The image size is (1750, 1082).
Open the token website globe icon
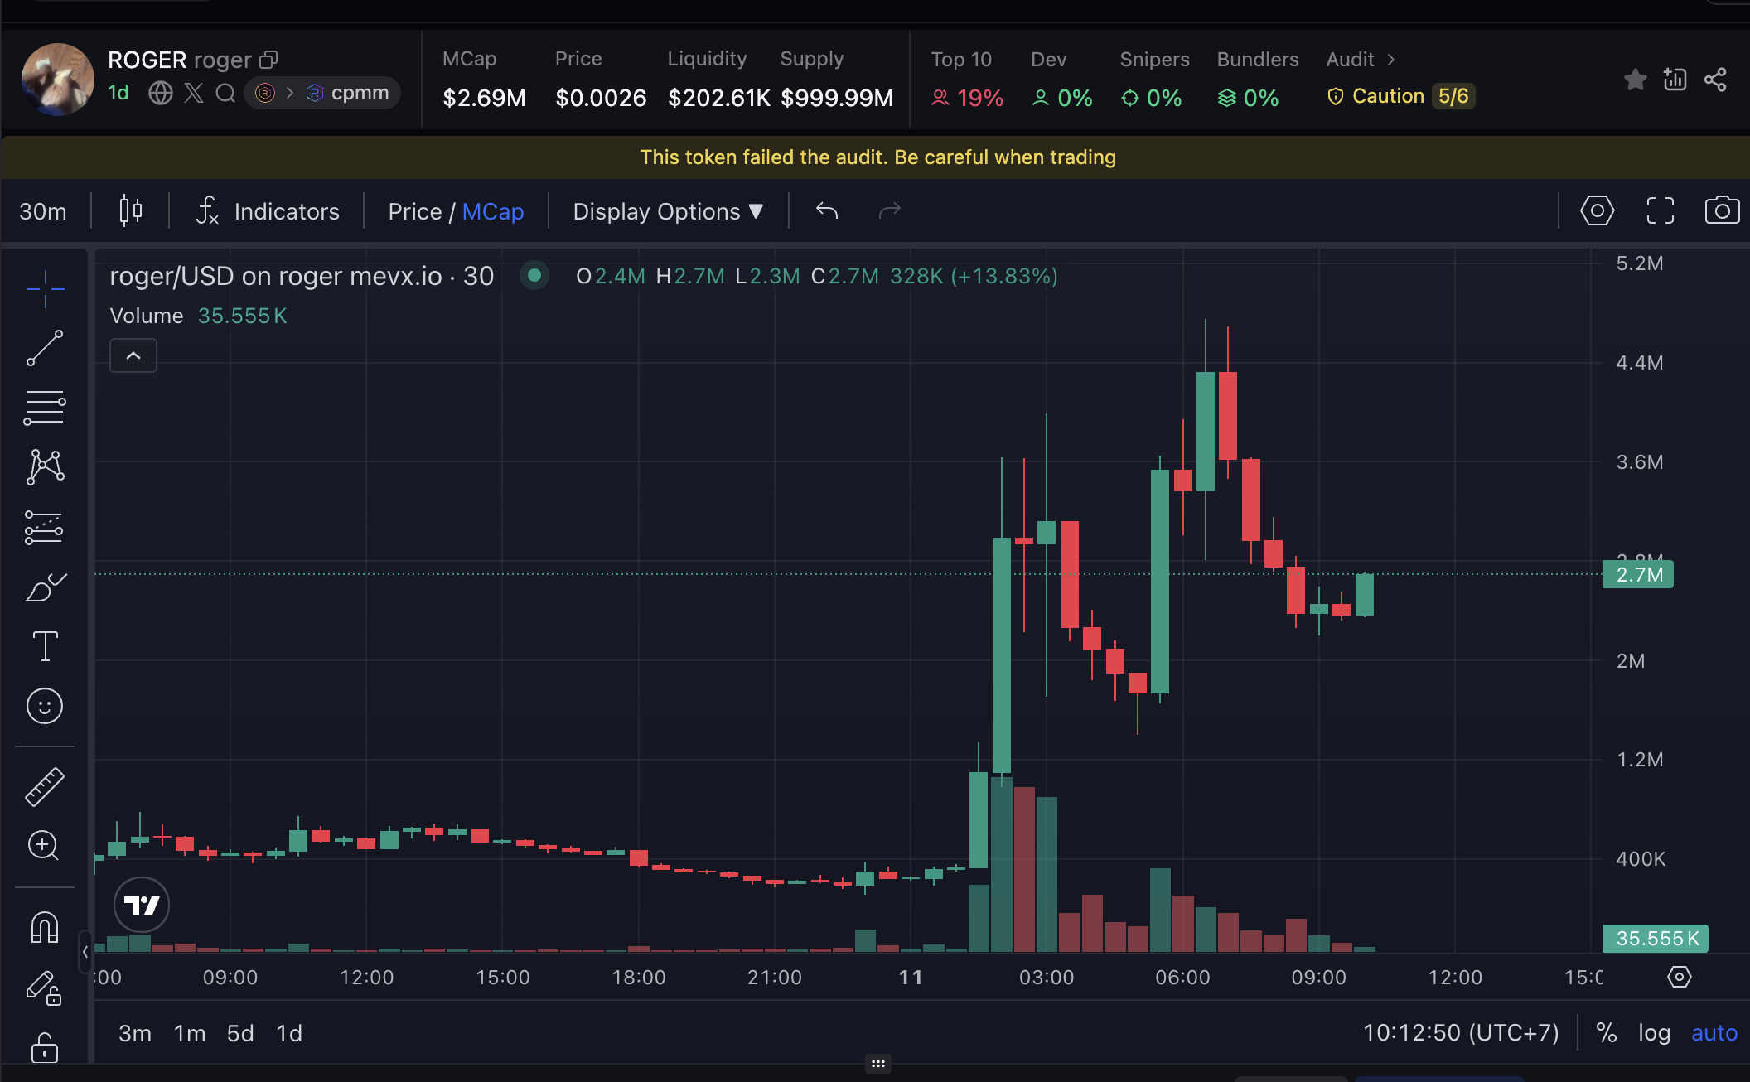click(x=161, y=93)
